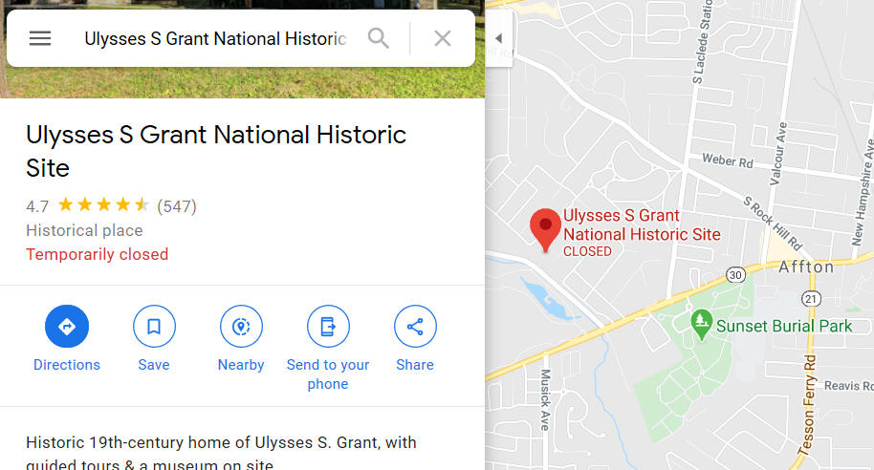Click the Sunset Burial Park green pin

[701, 324]
